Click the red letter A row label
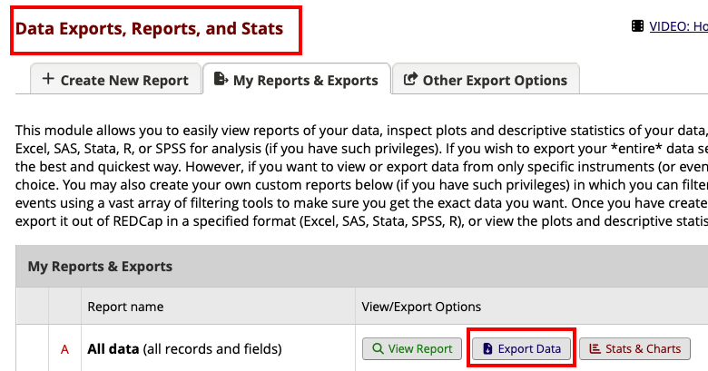Screen dimensions: 708x371 click(x=64, y=349)
